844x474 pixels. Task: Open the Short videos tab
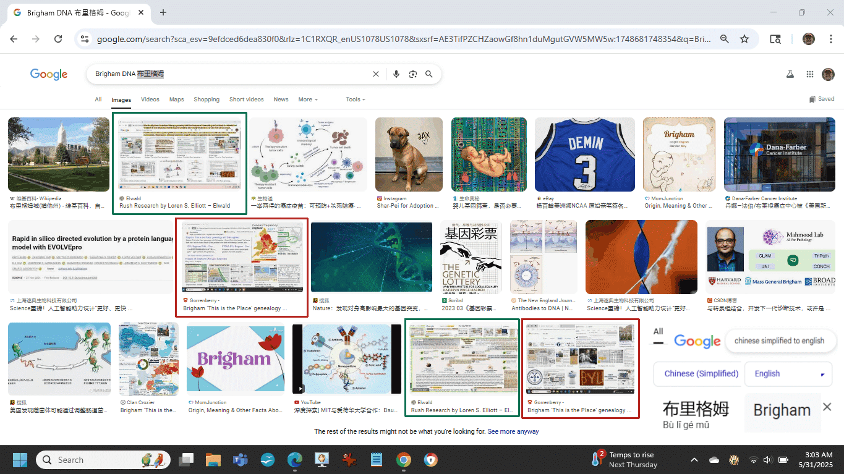(x=246, y=99)
